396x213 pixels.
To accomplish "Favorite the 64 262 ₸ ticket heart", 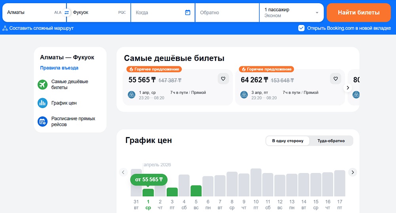I will click(x=335, y=79).
